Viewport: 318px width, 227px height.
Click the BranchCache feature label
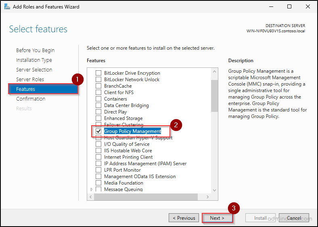coord(118,86)
